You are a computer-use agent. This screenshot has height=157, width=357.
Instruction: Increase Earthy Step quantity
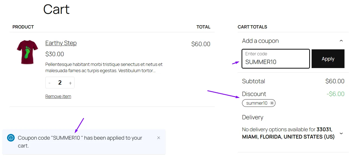[70, 83]
